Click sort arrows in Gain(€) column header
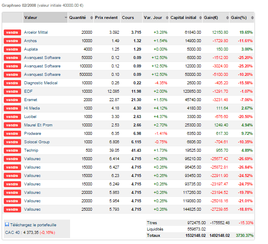 point(226,18)
